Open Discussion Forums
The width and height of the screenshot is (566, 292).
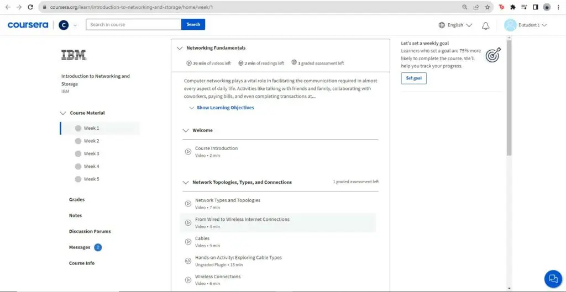coord(90,231)
